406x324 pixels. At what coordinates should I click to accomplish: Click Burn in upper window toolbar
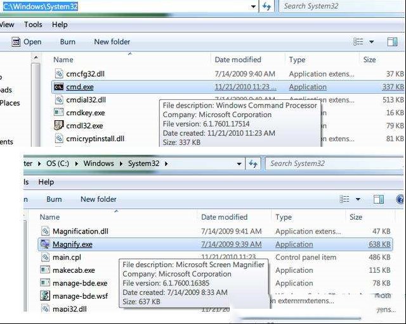[x=68, y=42]
